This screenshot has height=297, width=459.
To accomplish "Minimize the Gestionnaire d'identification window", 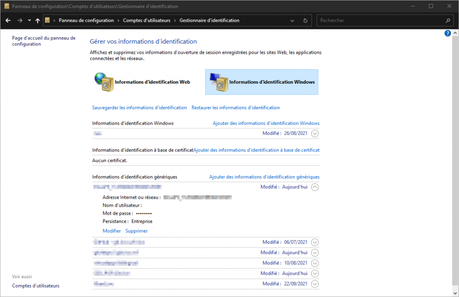I will [413, 6].
